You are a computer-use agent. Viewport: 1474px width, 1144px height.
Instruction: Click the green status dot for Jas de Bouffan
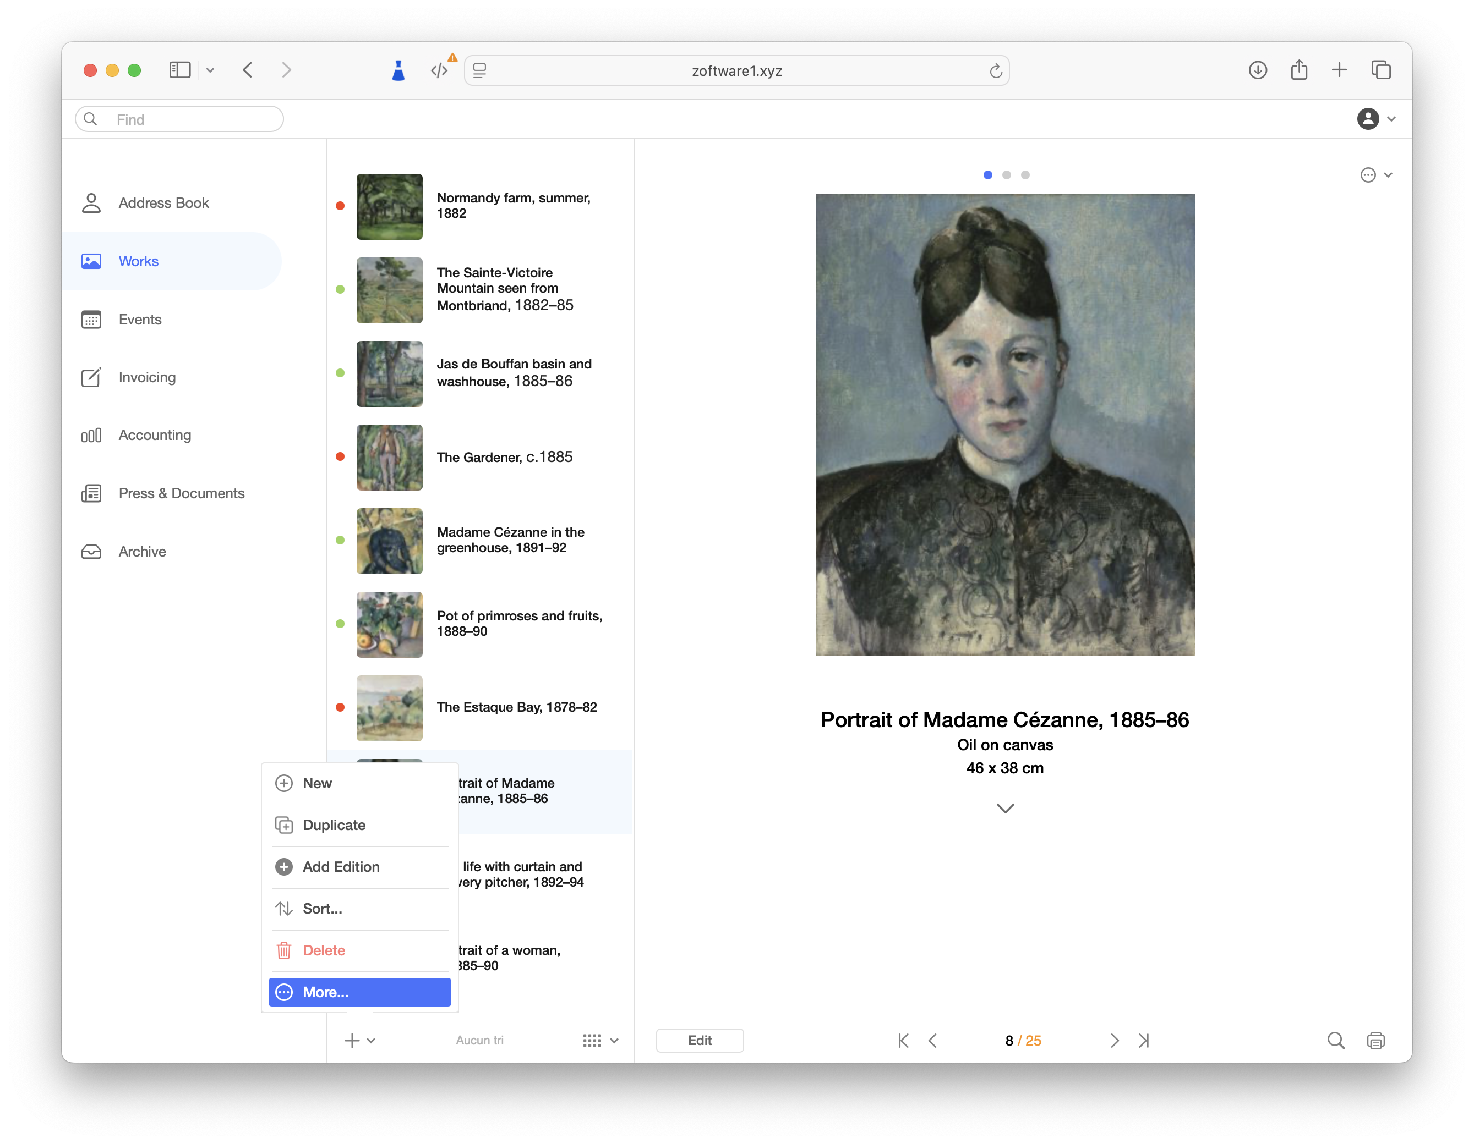point(340,372)
